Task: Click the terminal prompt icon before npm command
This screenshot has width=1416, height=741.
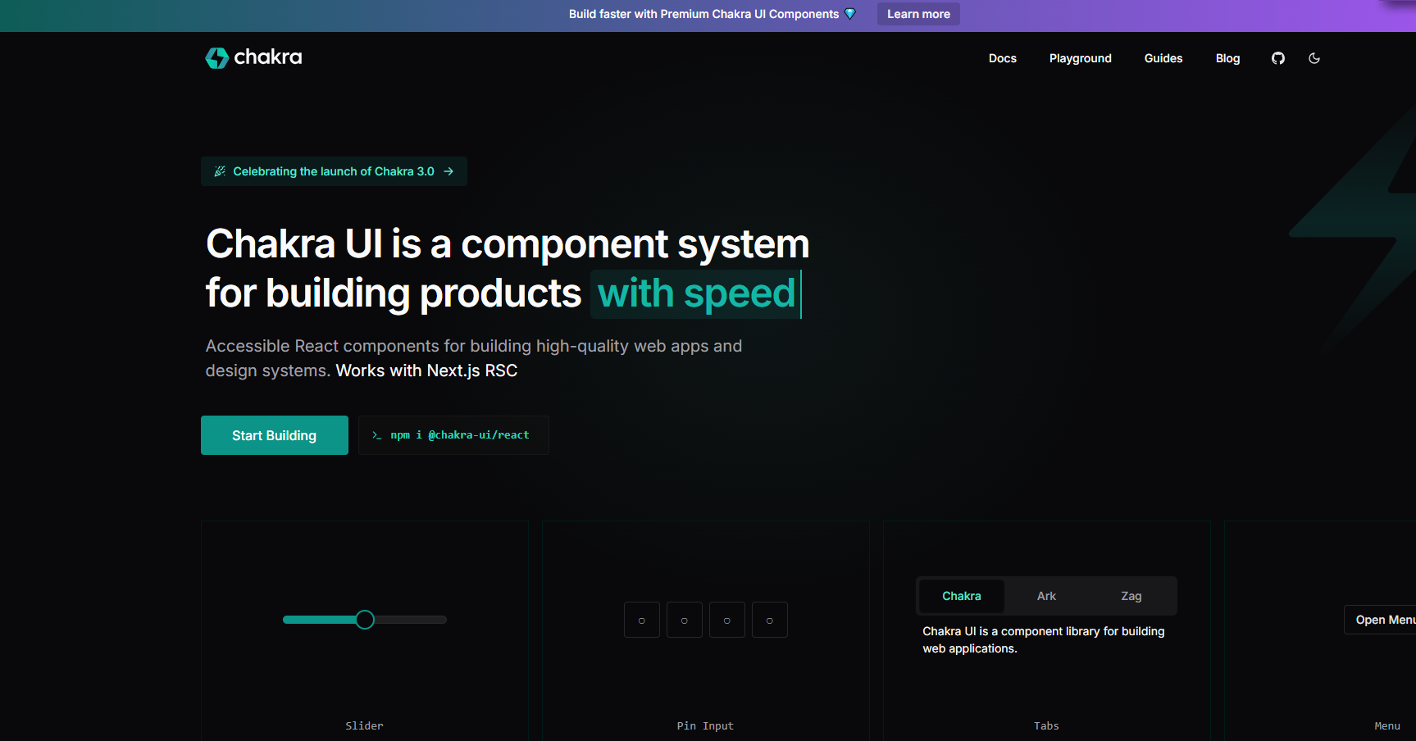Action: [x=376, y=435]
